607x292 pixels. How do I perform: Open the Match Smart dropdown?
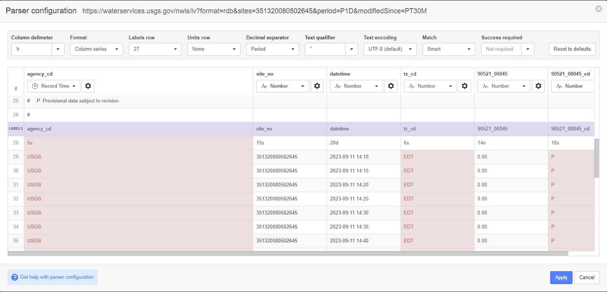[x=449, y=49]
